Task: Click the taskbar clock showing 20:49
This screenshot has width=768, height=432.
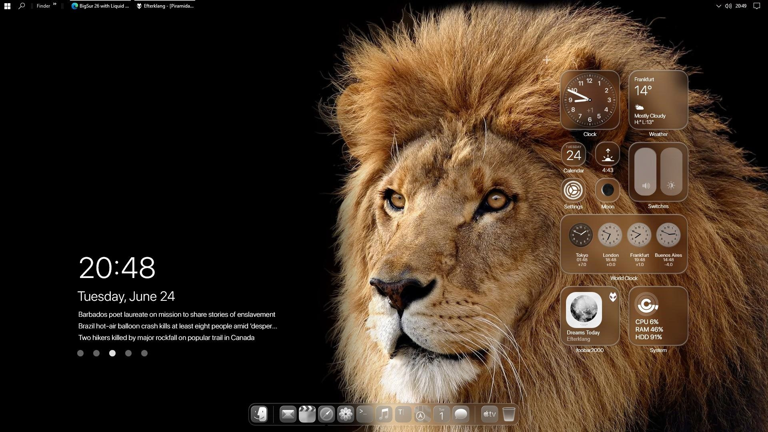Action: tap(741, 6)
